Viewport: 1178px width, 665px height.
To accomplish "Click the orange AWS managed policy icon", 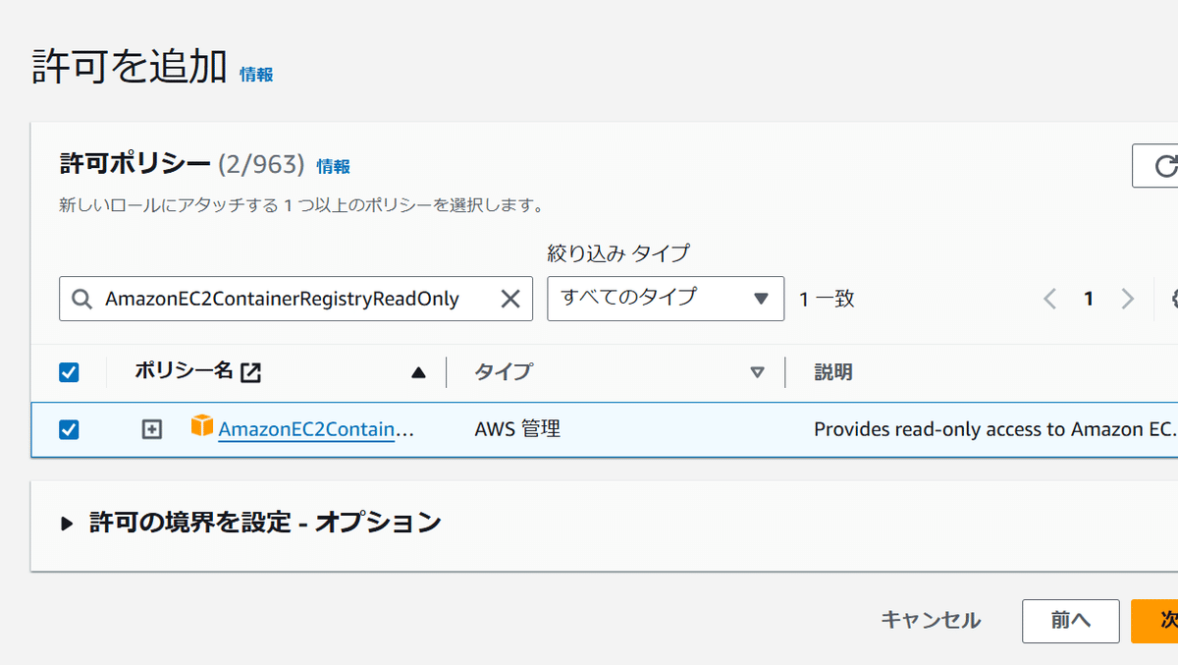I will pos(201,427).
